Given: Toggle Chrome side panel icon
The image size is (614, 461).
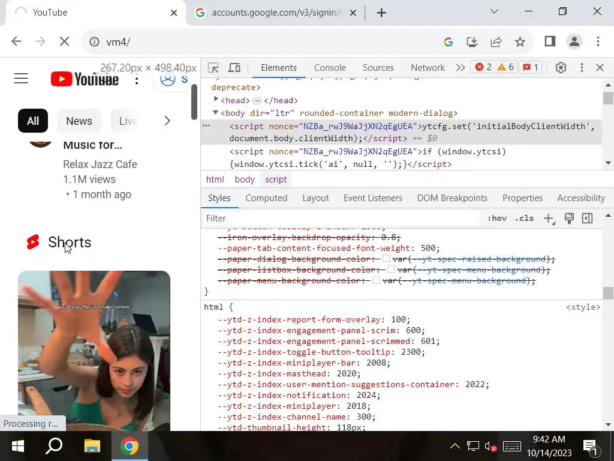Looking at the screenshot, I should click(x=550, y=41).
